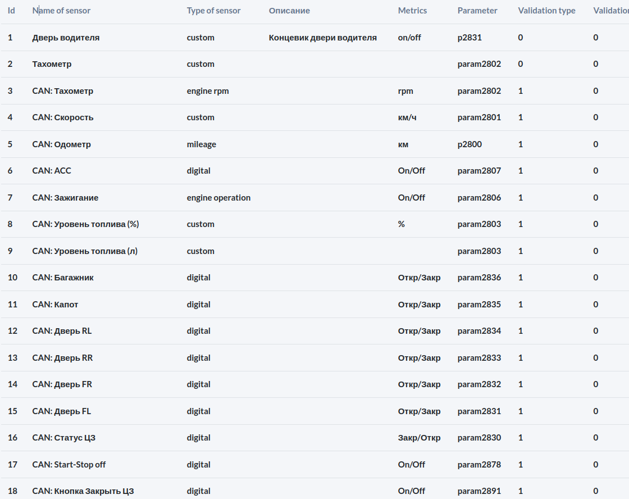Viewport: 629px width, 499px height.
Task: Click the 'engine operation' sensor type cell
Action: (x=218, y=198)
